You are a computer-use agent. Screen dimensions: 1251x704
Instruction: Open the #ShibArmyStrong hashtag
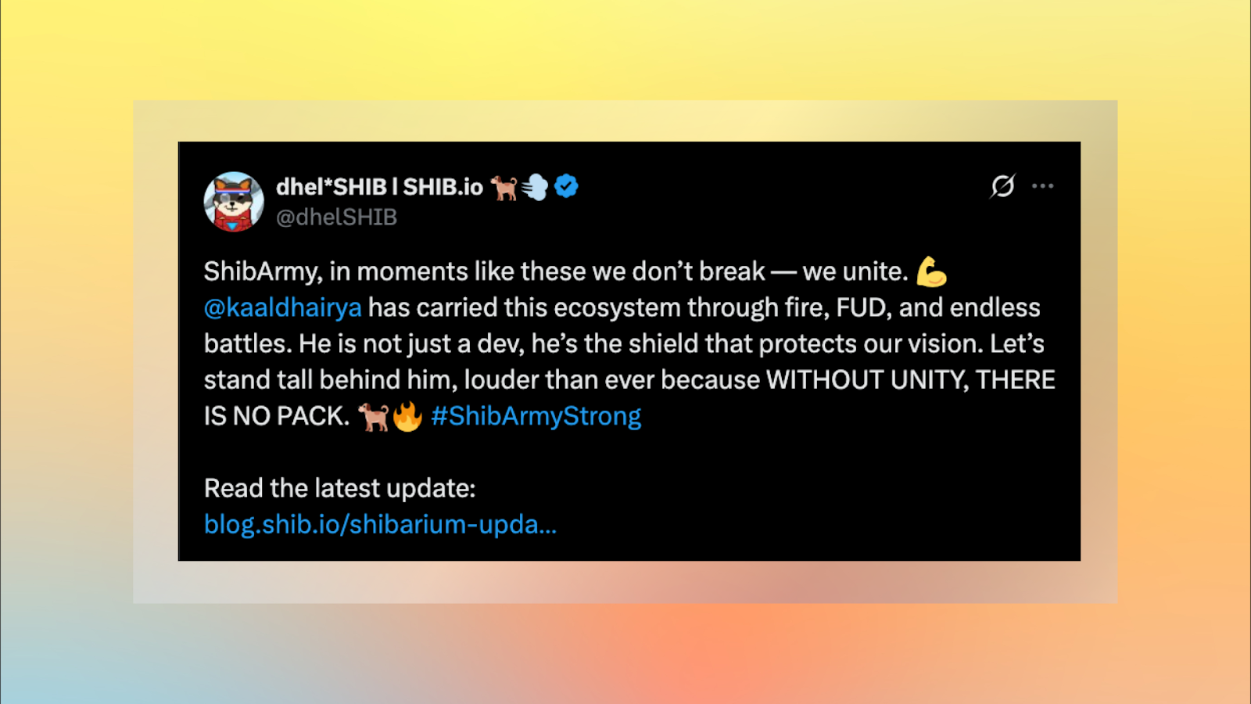[536, 416]
